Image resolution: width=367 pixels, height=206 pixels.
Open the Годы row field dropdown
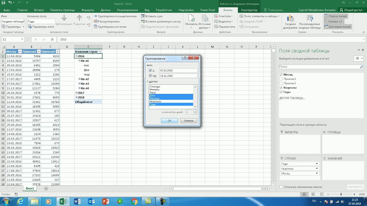[x=317, y=164]
